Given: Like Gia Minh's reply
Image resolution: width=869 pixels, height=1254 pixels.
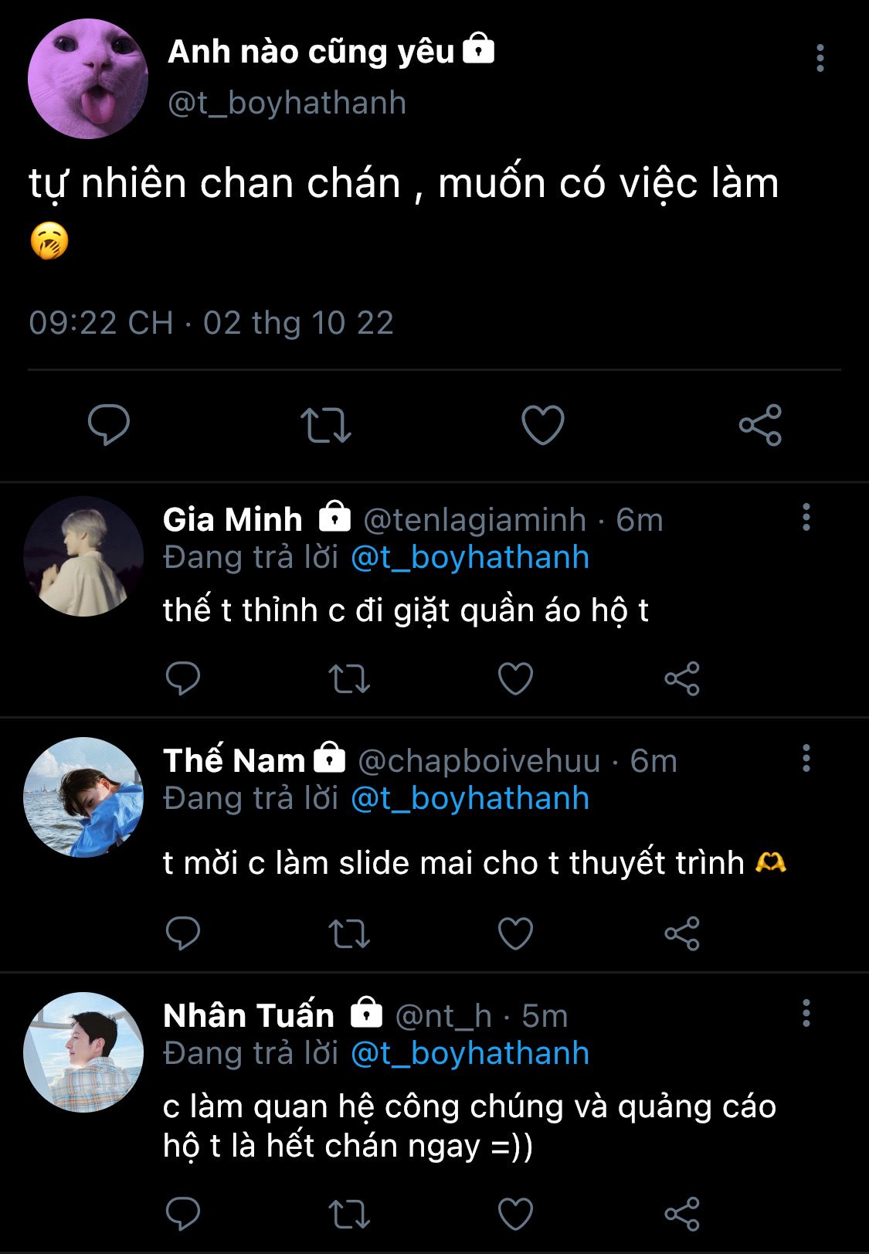Looking at the screenshot, I should click(515, 678).
